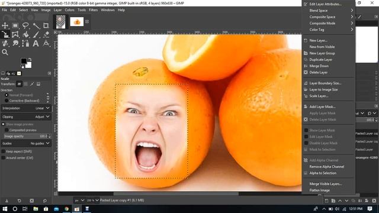Select the Smudge tool
The width and height of the screenshot is (379, 213).
point(15,43)
